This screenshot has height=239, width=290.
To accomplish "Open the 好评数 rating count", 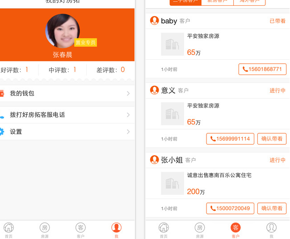I will point(14,70).
